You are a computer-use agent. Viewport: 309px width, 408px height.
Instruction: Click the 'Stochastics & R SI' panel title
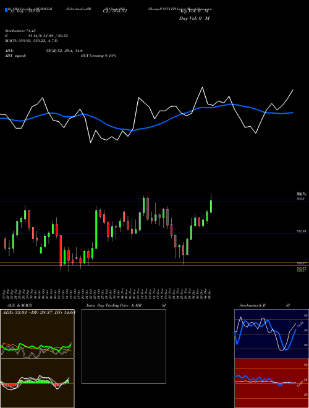pos(265,305)
